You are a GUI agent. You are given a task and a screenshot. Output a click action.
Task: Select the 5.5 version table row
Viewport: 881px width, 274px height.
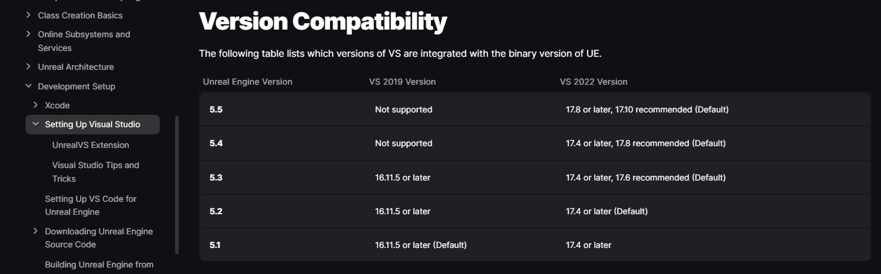tap(535, 109)
